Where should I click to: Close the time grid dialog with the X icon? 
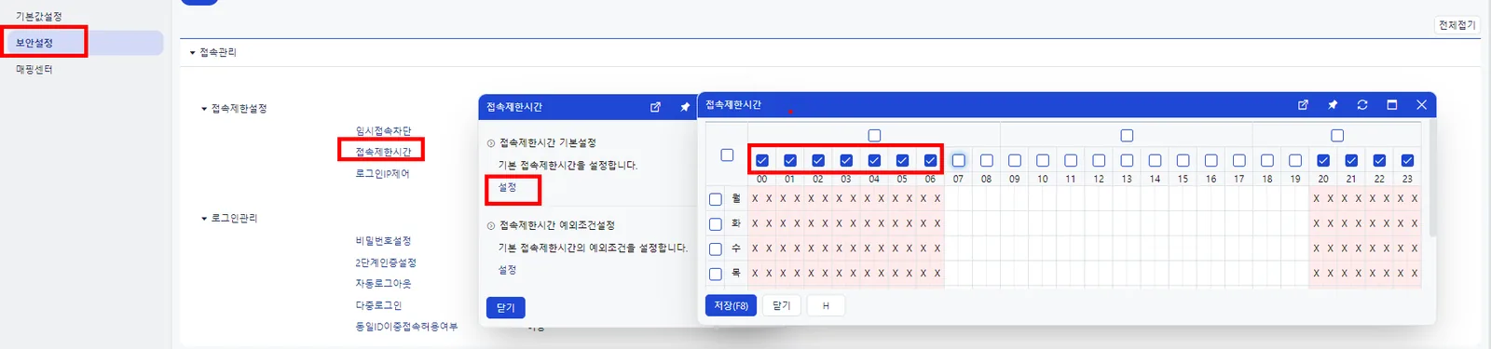(x=1421, y=105)
